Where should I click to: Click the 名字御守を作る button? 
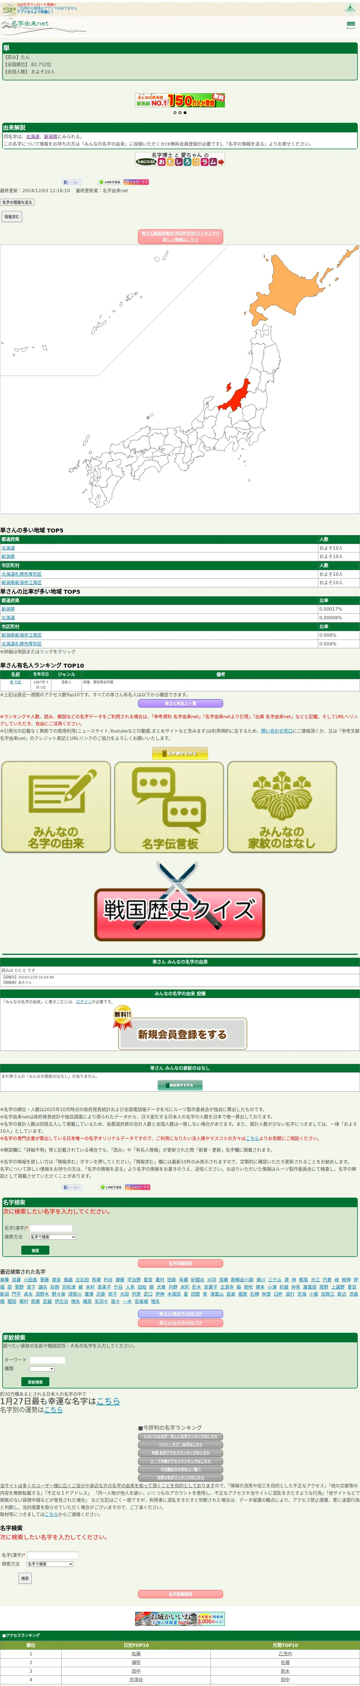pos(180,754)
